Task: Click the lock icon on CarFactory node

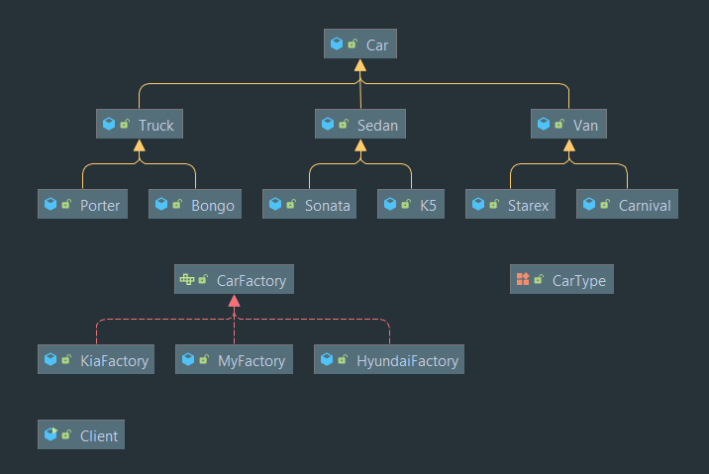Action: (203, 279)
